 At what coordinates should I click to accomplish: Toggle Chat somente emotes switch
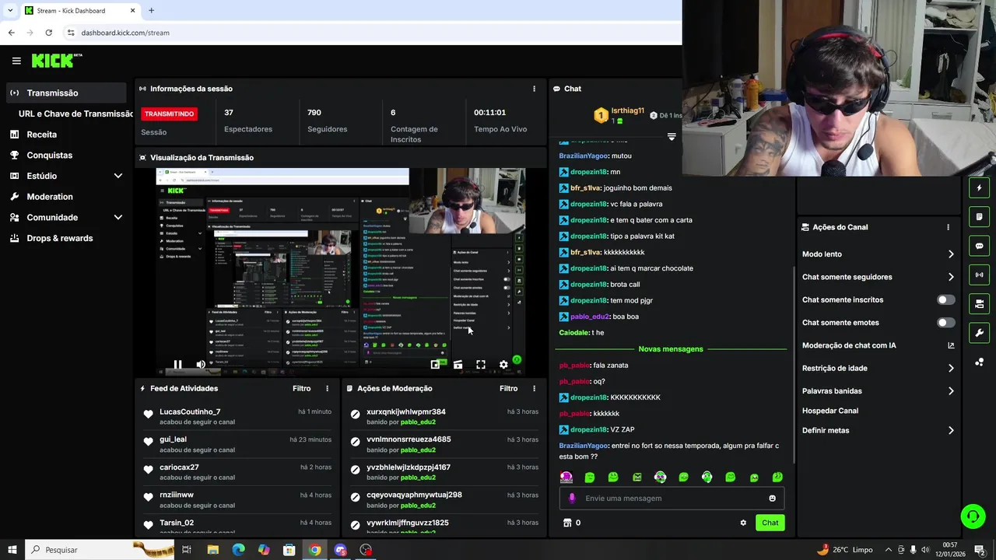point(945,322)
